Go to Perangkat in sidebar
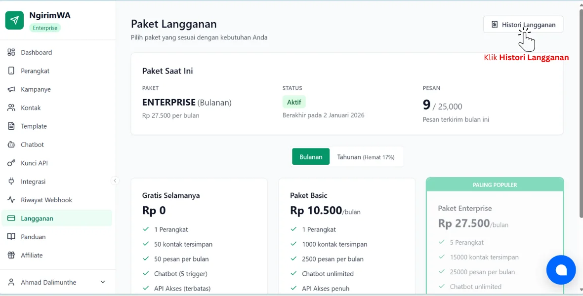 pos(57,71)
